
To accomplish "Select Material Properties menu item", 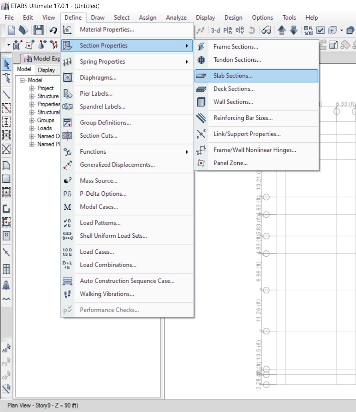I will 107,29.
